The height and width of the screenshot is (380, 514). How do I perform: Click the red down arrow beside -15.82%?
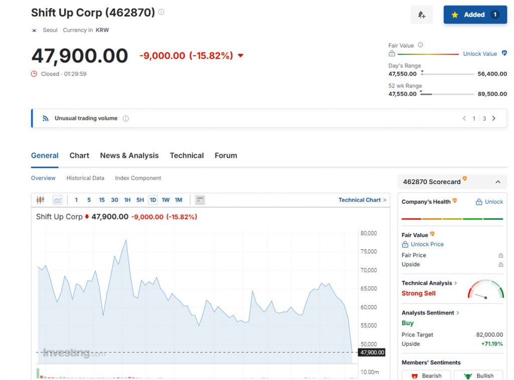point(240,55)
